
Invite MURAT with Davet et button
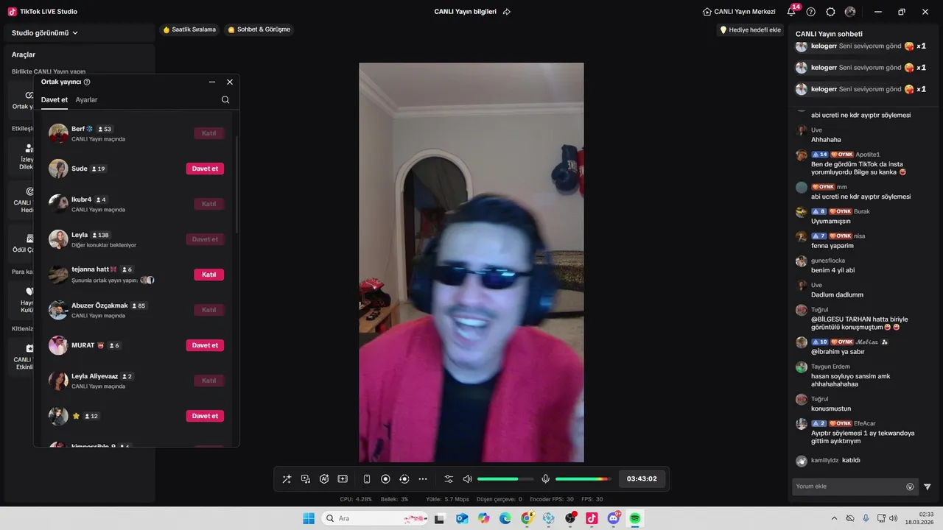[x=205, y=345]
